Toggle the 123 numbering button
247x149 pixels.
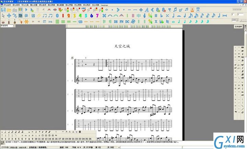point(80,22)
